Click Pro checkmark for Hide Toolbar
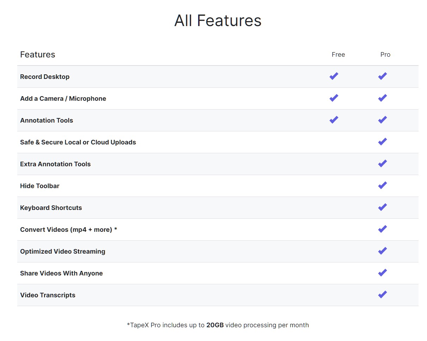The width and height of the screenshot is (427, 341). click(382, 185)
